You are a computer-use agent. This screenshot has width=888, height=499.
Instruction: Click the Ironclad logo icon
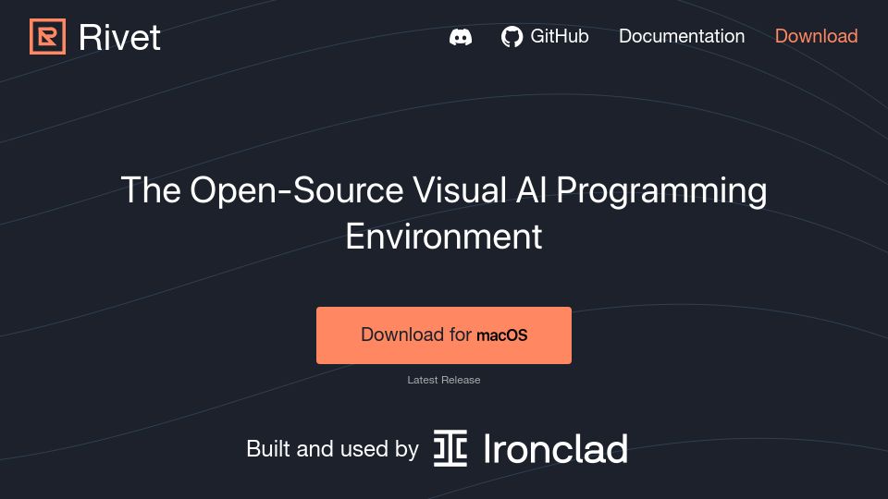click(450, 448)
